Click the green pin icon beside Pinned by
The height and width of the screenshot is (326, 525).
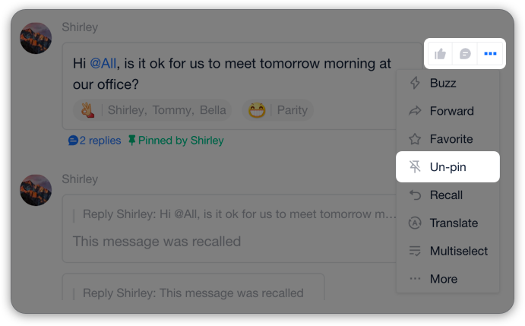(x=132, y=141)
